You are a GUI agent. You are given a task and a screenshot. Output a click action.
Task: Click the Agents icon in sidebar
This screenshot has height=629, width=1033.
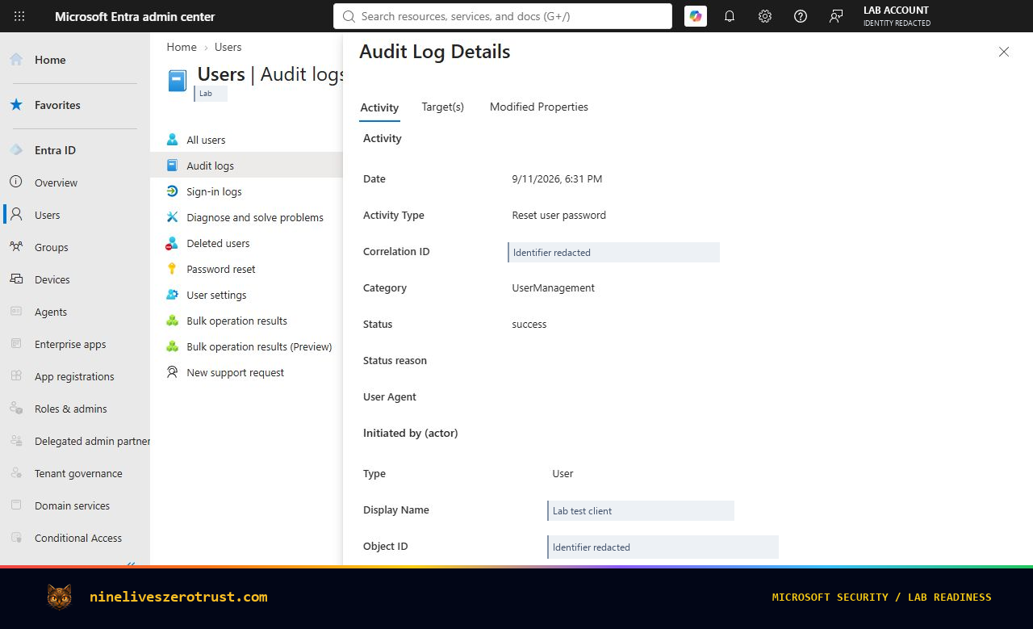16,312
